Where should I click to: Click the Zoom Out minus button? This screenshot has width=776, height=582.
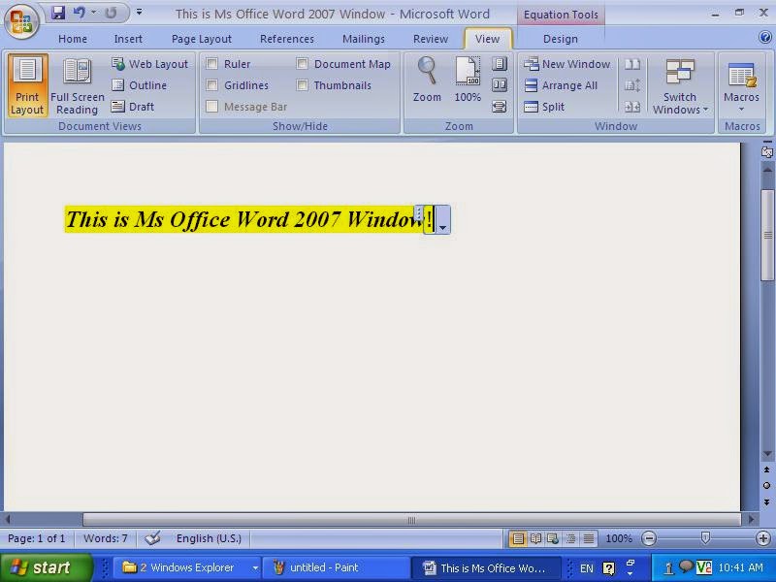[x=649, y=538]
